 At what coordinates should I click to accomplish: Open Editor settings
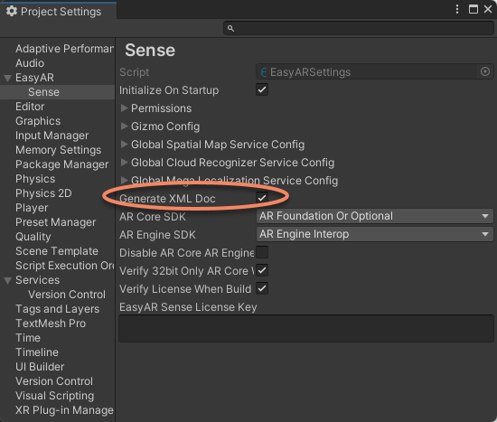[x=30, y=107]
